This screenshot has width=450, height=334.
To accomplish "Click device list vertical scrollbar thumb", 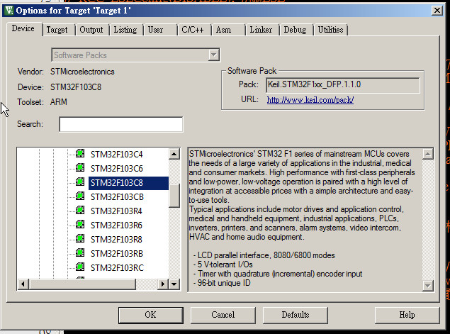I will 174,195.
